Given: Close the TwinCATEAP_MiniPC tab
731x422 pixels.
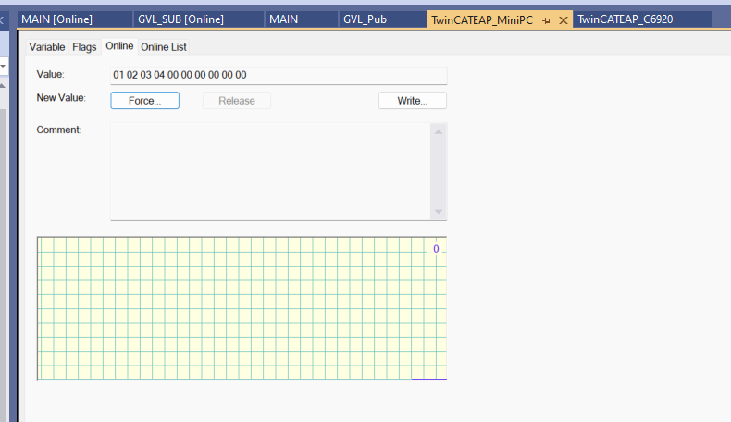Looking at the screenshot, I should (564, 20).
